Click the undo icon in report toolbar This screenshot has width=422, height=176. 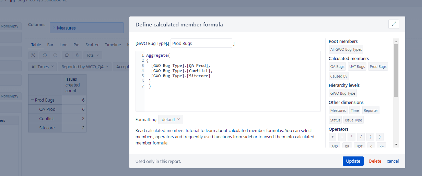[45, 55]
